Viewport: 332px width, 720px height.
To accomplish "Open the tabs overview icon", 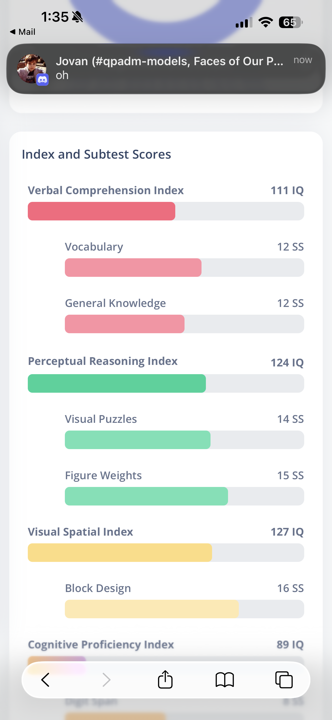I will [x=284, y=680].
